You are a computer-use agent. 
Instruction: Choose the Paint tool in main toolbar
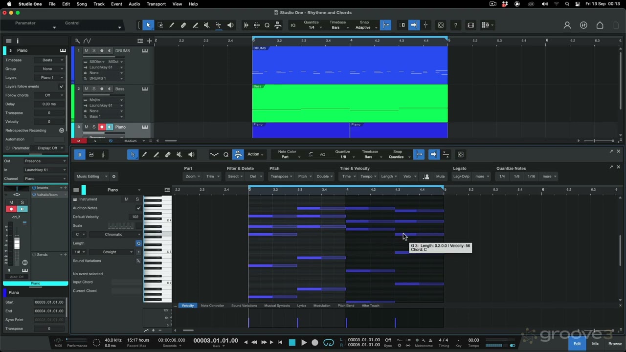point(195,25)
